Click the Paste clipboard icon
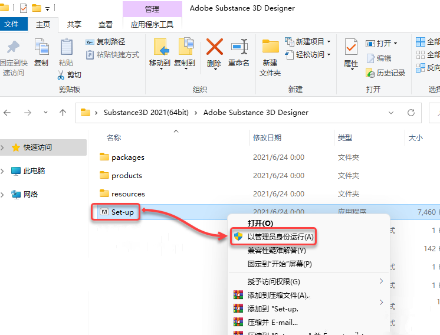The height and width of the screenshot is (335, 440). [67, 47]
